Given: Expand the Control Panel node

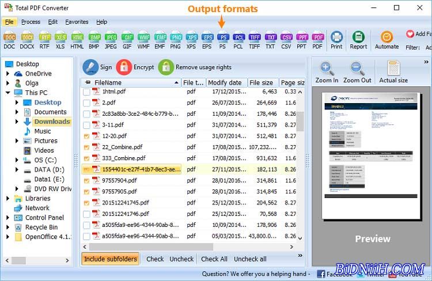Looking at the screenshot, I should (x=7, y=218).
